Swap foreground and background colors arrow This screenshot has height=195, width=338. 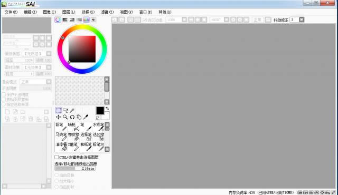coord(107,109)
